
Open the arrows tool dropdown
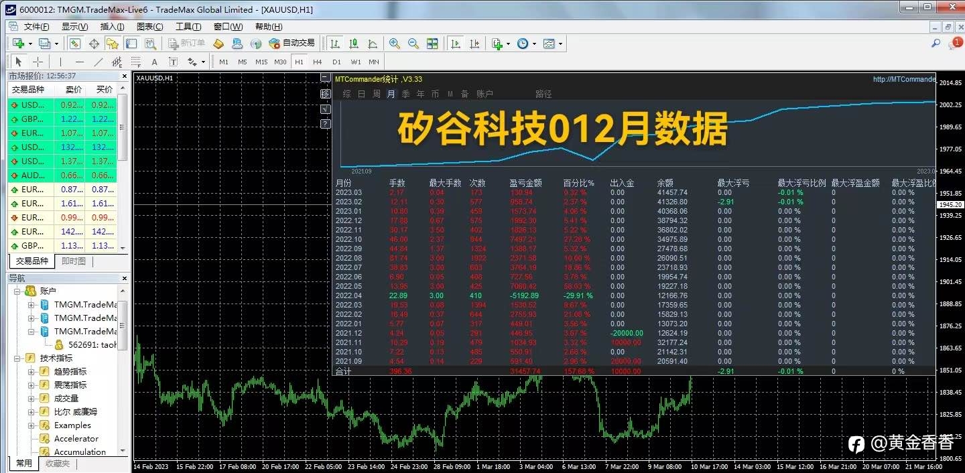click(203, 62)
